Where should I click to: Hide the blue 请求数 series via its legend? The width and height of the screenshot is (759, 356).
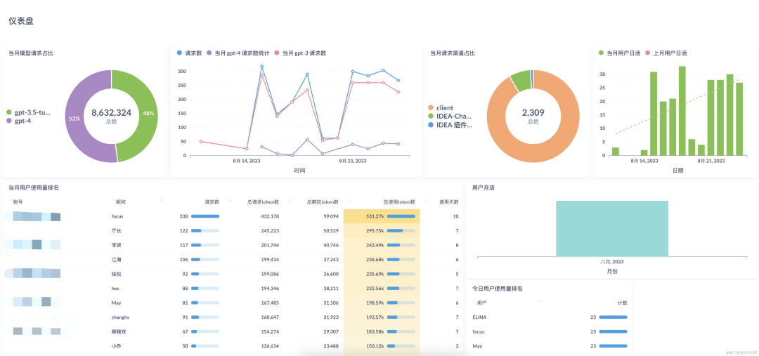(189, 53)
